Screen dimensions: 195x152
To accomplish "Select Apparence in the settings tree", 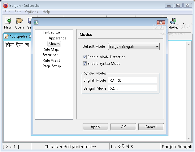I will [57, 38].
